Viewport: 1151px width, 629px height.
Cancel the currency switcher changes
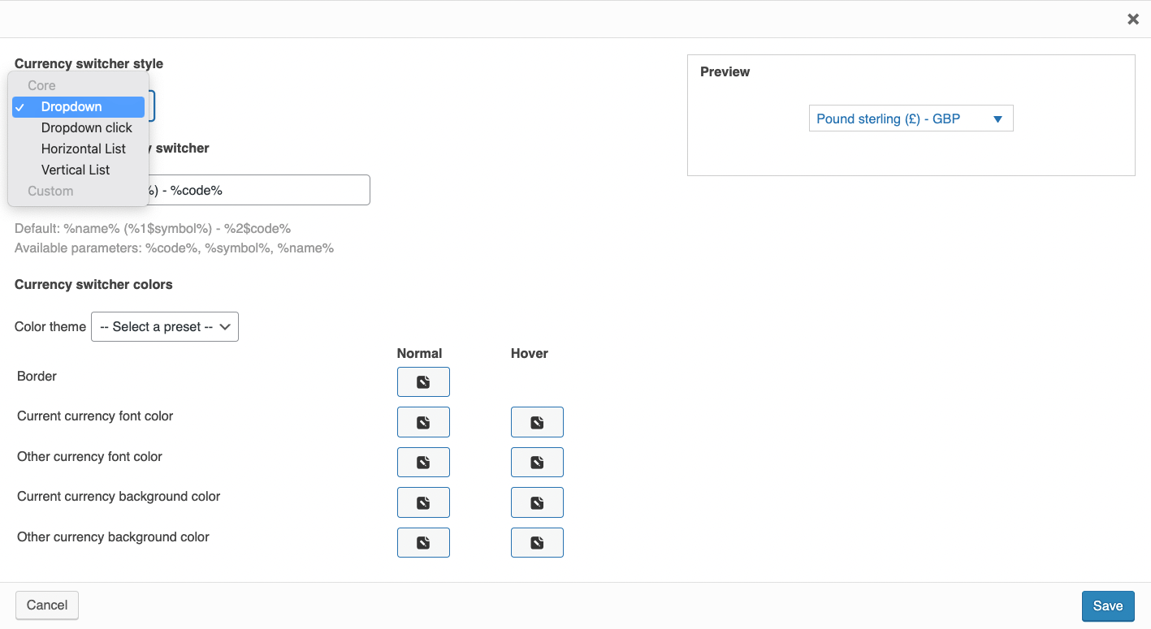point(46,605)
